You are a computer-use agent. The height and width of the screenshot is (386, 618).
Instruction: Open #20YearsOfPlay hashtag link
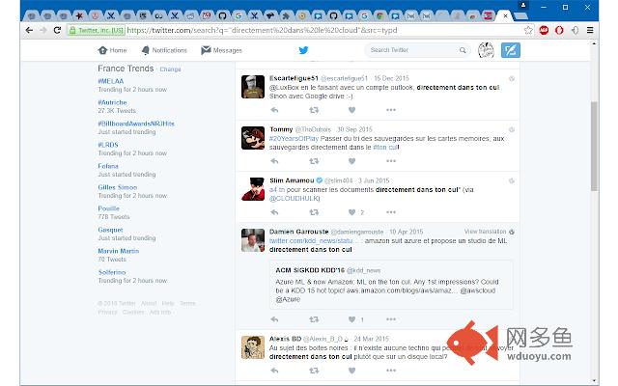tap(294, 139)
